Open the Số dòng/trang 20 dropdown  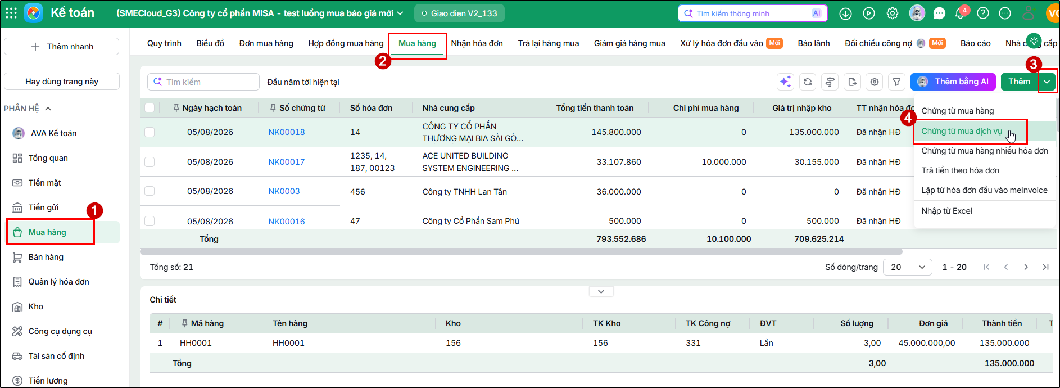coord(907,267)
